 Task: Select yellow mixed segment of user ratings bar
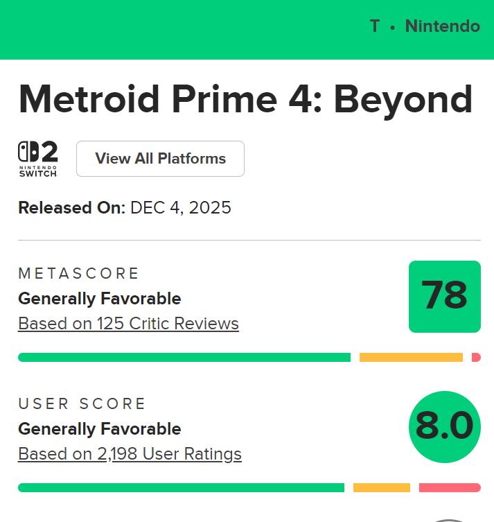click(381, 488)
